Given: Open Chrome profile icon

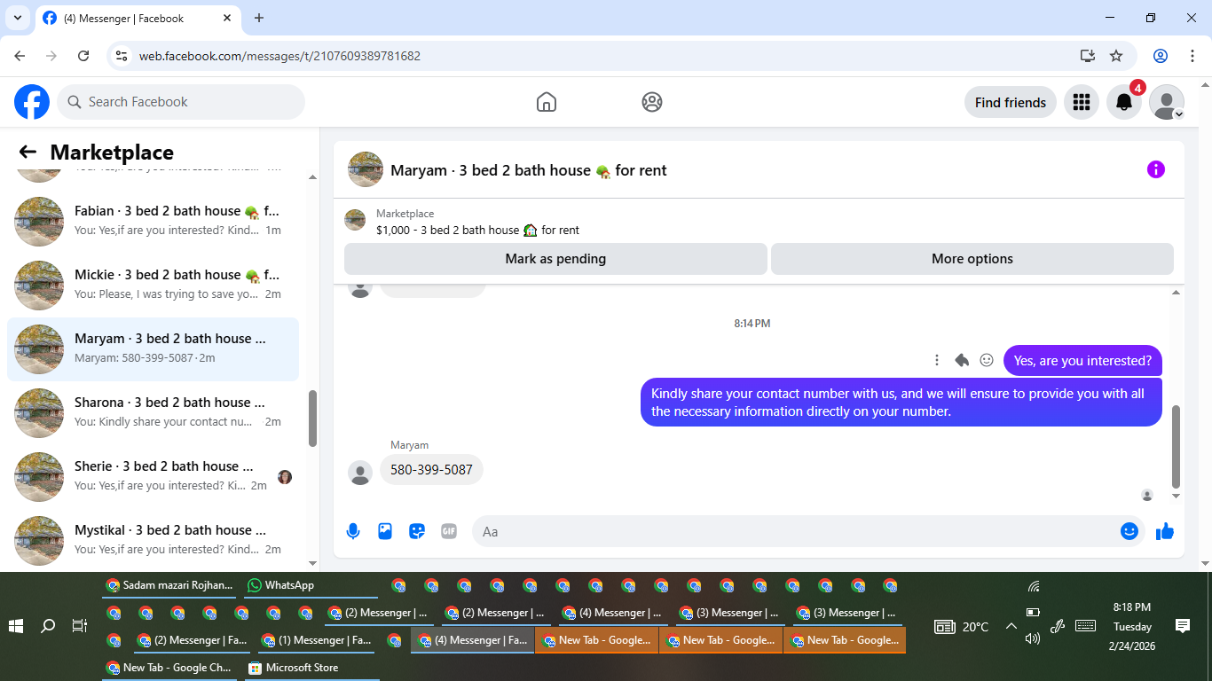Looking at the screenshot, I should 1161,56.
